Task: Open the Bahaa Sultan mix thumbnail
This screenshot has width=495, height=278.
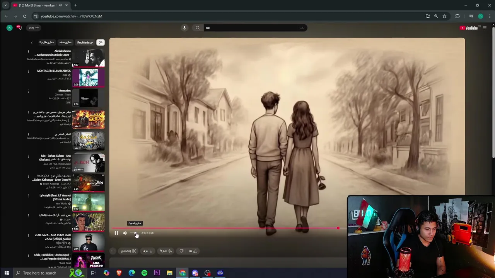Action: (89, 163)
